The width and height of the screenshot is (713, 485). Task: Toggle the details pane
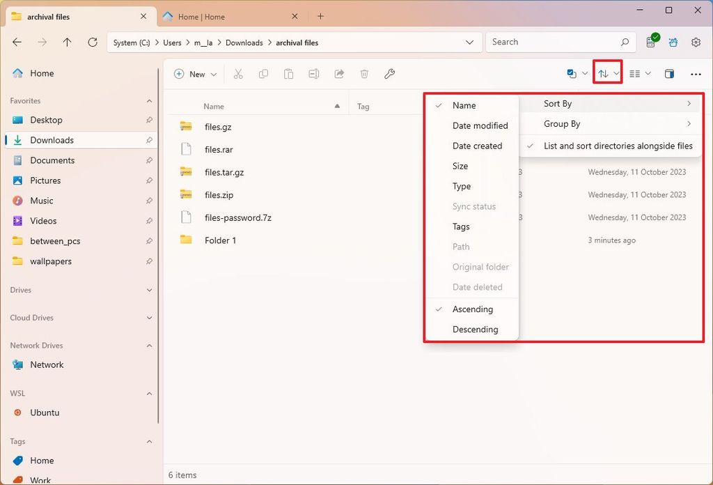tap(669, 74)
